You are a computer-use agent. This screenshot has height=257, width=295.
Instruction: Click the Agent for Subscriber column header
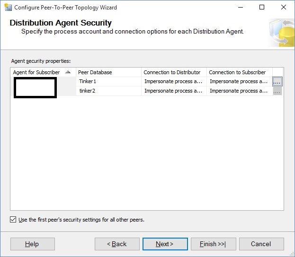(x=37, y=72)
